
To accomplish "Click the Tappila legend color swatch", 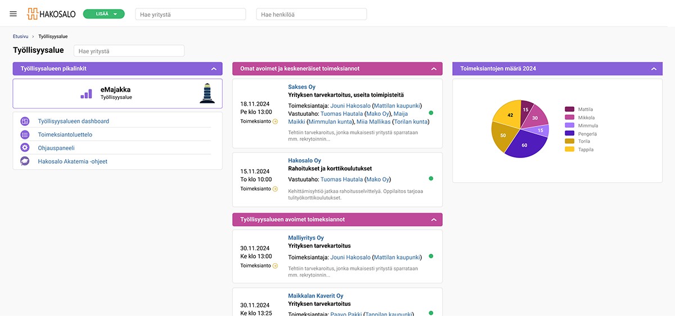I will pyautogui.click(x=569, y=150).
